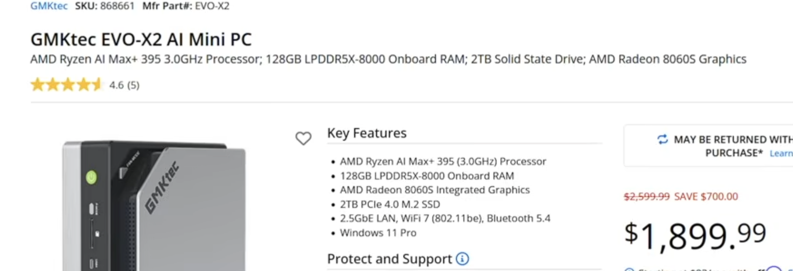Click the Key Features heading
This screenshot has height=271, width=793.
coord(367,133)
